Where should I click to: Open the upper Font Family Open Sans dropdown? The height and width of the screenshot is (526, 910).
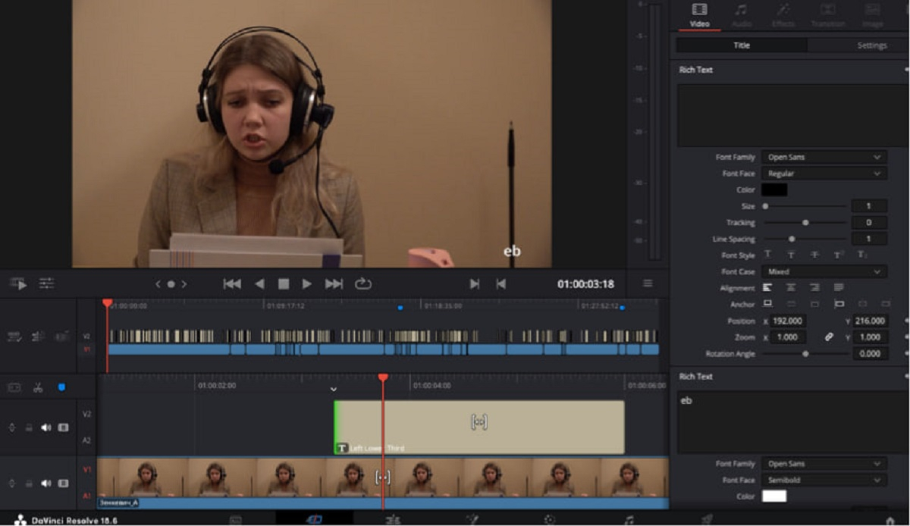tap(824, 158)
